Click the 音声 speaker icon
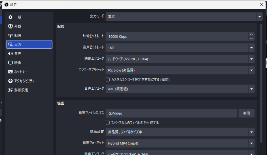The width and height of the screenshot is (267, 155). click(11, 53)
